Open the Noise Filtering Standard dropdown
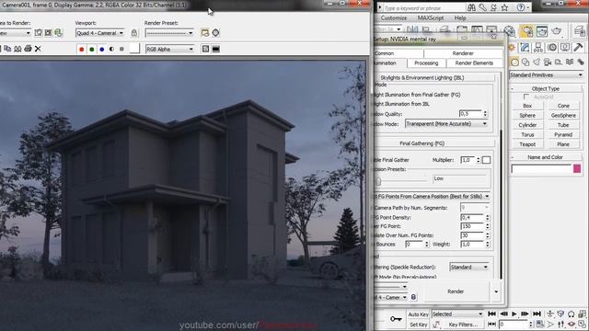 pyautogui.click(x=469, y=268)
